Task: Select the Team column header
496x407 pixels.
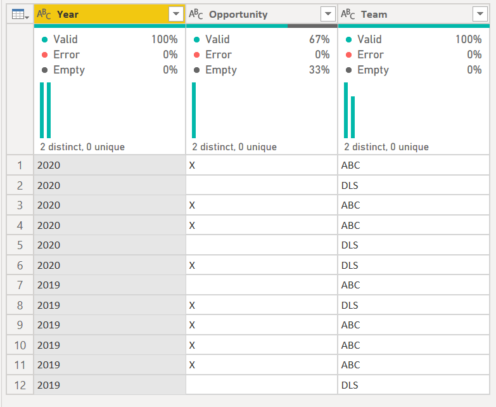Action: 414,14
